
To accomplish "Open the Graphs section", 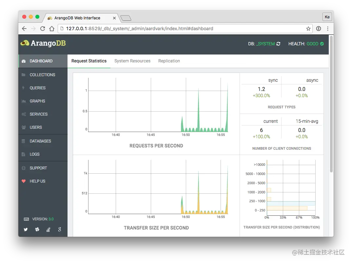I will click(43, 101).
